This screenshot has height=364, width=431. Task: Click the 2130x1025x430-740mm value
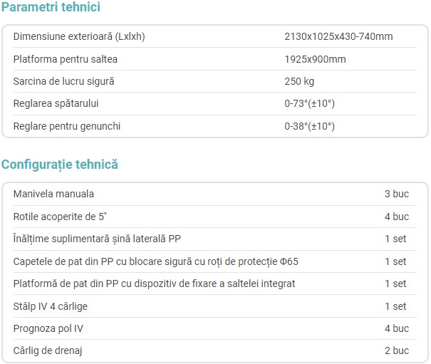pyautogui.click(x=338, y=36)
